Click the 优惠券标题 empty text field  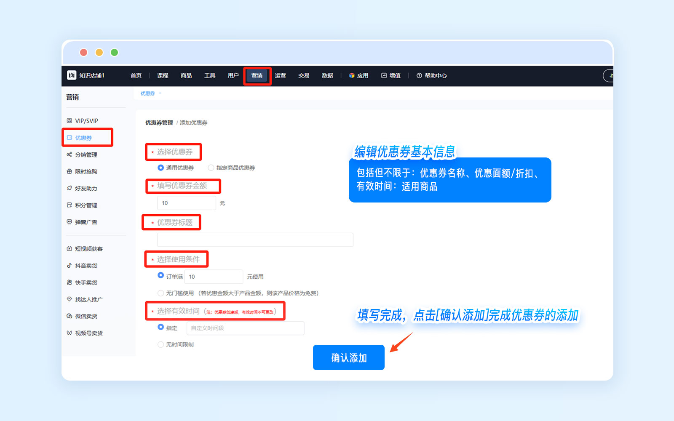coord(255,240)
